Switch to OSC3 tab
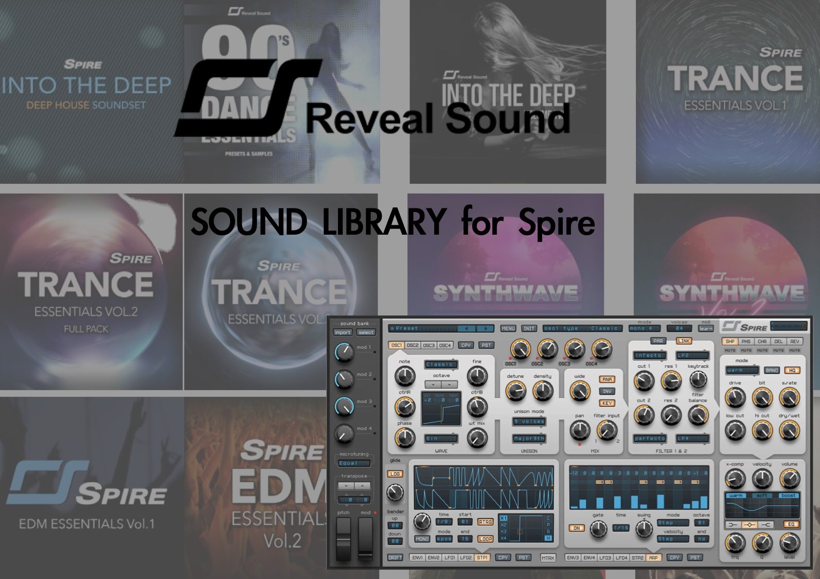The image size is (820, 579). [x=429, y=345]
